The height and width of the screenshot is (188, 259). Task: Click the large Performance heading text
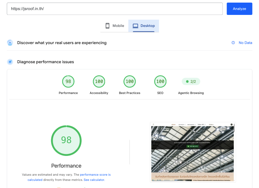(66, 166)
